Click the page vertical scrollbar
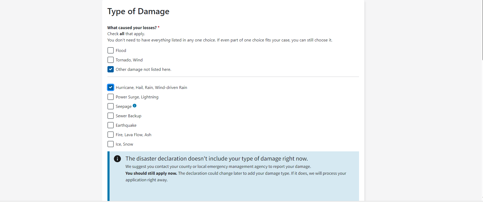Screen dimensions: 483x202 [482, 30]
